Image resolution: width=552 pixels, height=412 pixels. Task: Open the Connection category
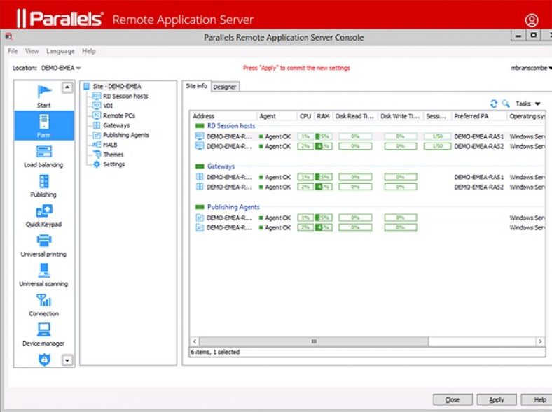click(x=43, y=306)
